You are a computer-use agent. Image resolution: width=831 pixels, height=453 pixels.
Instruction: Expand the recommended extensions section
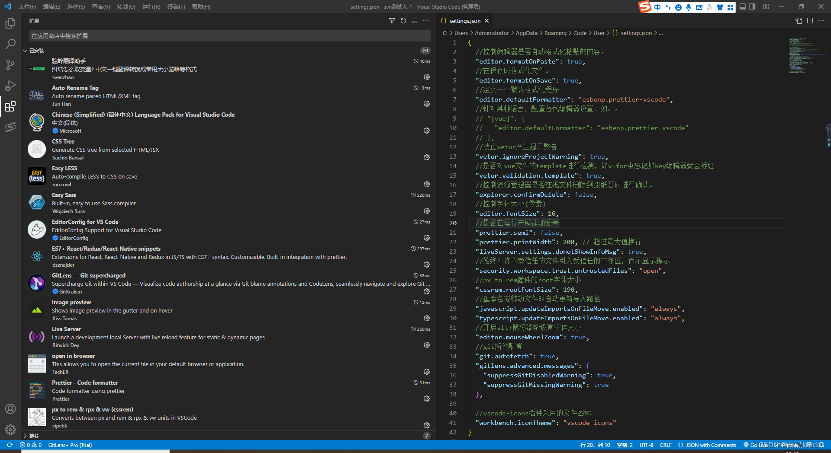pos(25,436)
